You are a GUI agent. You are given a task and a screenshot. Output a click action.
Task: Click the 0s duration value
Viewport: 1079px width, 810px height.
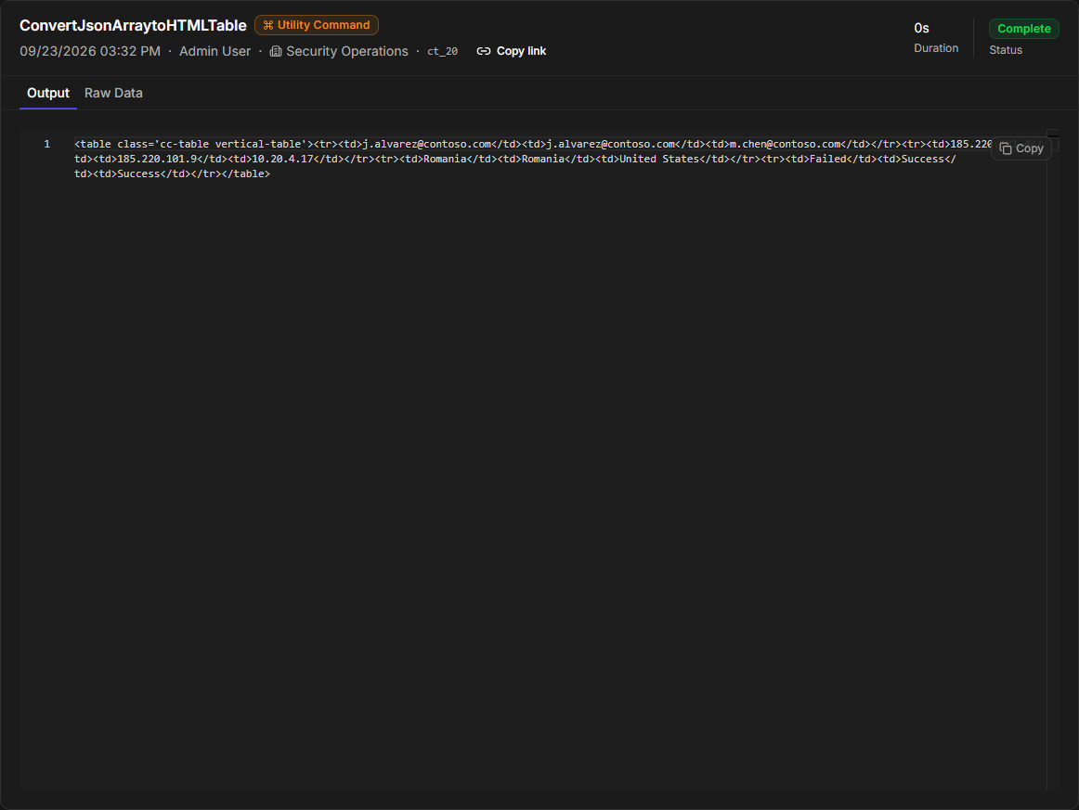pyautogui.click(x=921, y=28)
